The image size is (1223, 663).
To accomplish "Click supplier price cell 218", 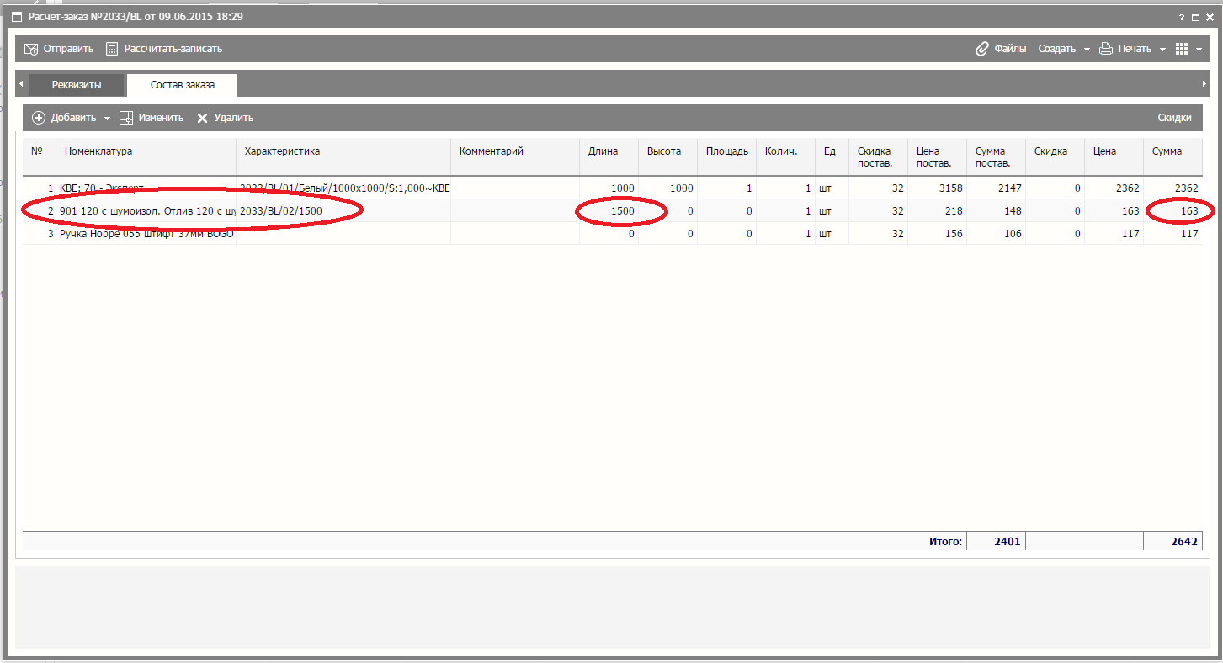I will coord(937,211).
